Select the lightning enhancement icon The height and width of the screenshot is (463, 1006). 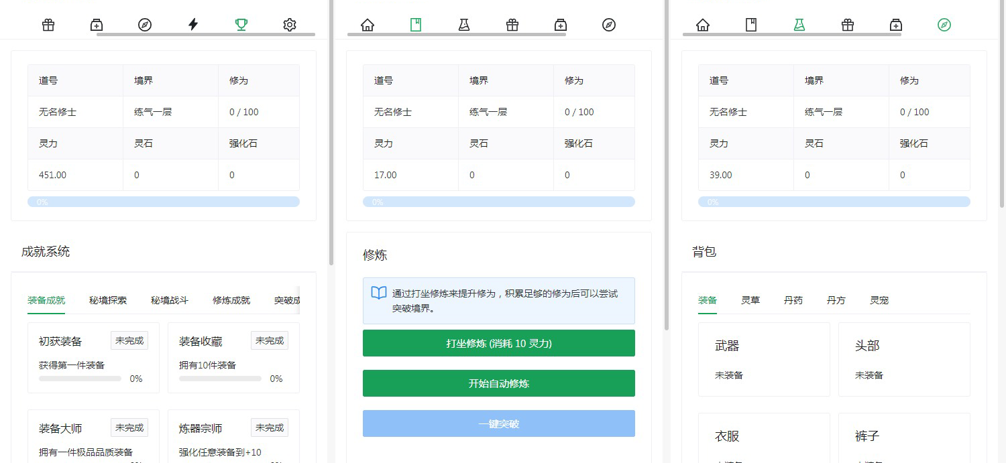point(192,24)
